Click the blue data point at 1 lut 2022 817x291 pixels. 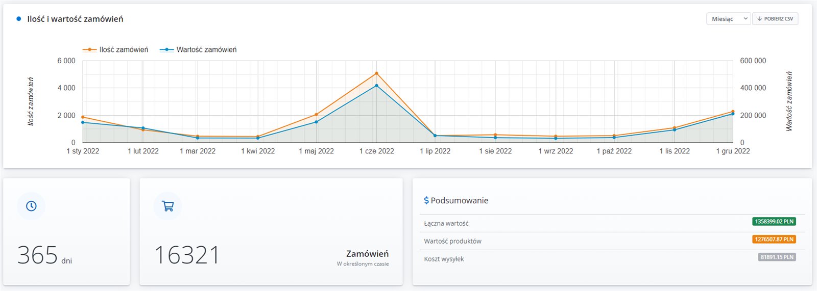pyautogui.click(x=143, y=128)
